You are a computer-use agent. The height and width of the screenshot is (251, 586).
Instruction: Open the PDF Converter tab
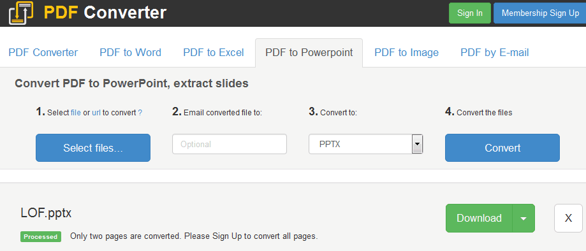tap(43, 53)
